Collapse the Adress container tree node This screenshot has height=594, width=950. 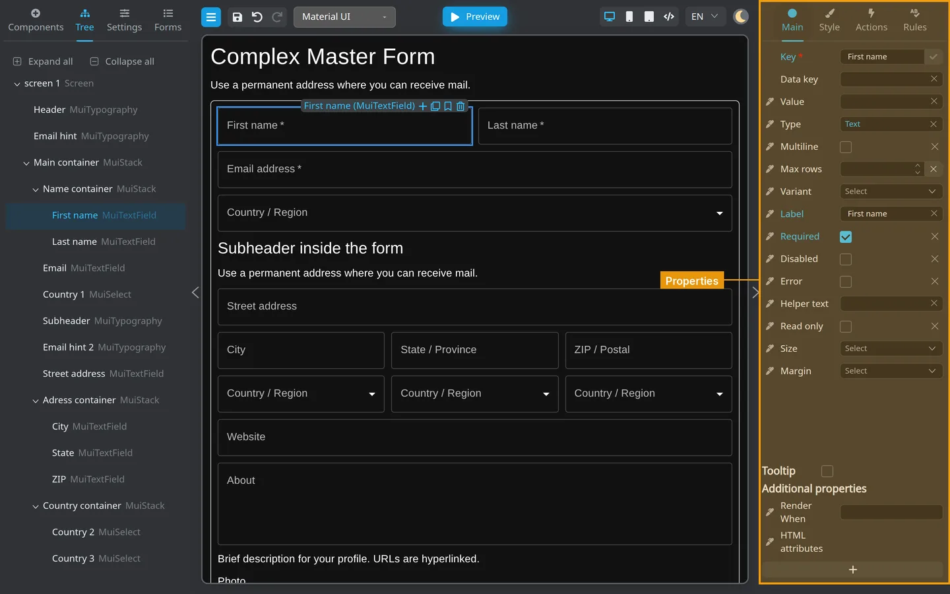click(36, 401)
